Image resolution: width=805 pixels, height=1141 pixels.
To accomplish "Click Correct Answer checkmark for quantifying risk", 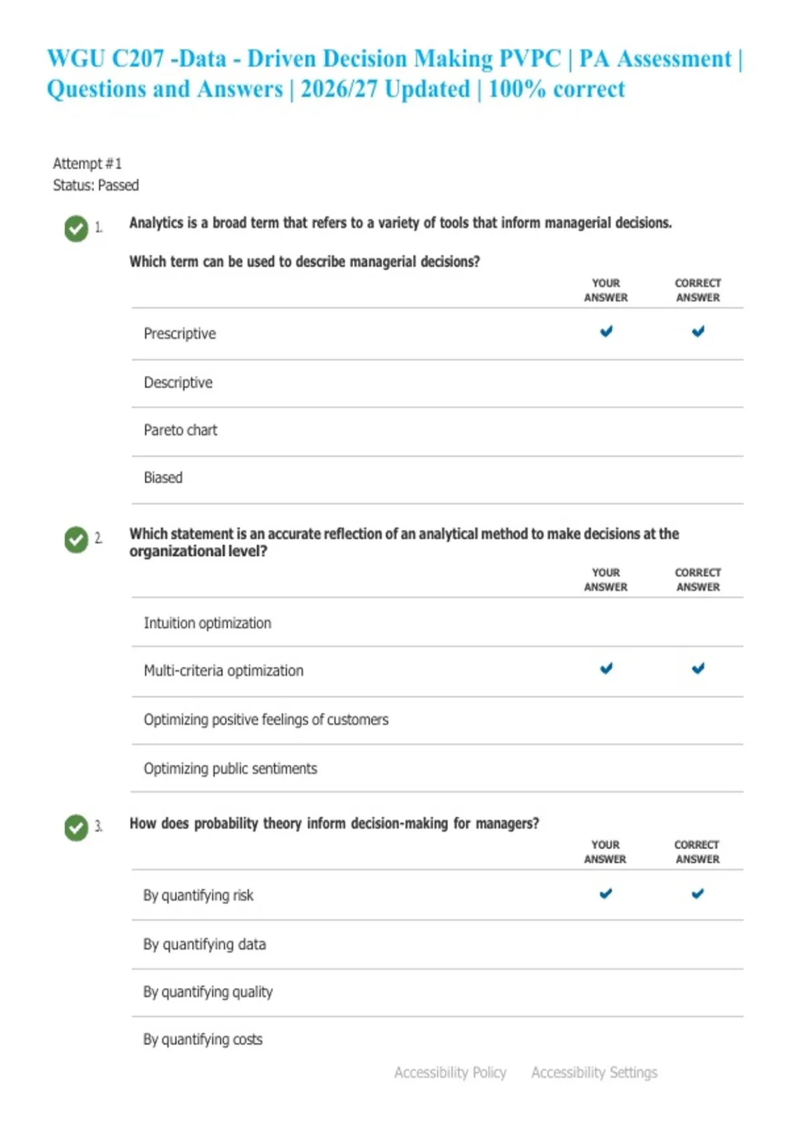I will click(698, 893).
